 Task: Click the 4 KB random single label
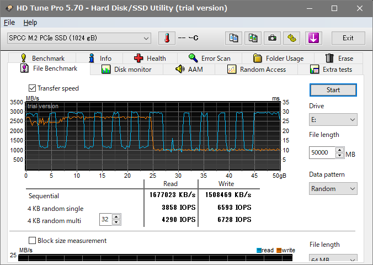55,209
